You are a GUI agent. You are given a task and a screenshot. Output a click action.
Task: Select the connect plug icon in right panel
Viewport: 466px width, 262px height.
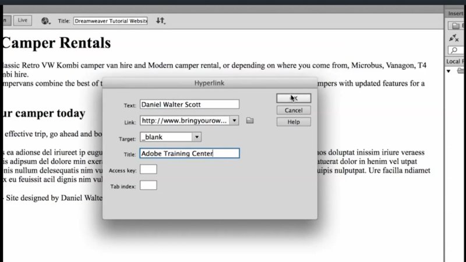coord(454,38)
